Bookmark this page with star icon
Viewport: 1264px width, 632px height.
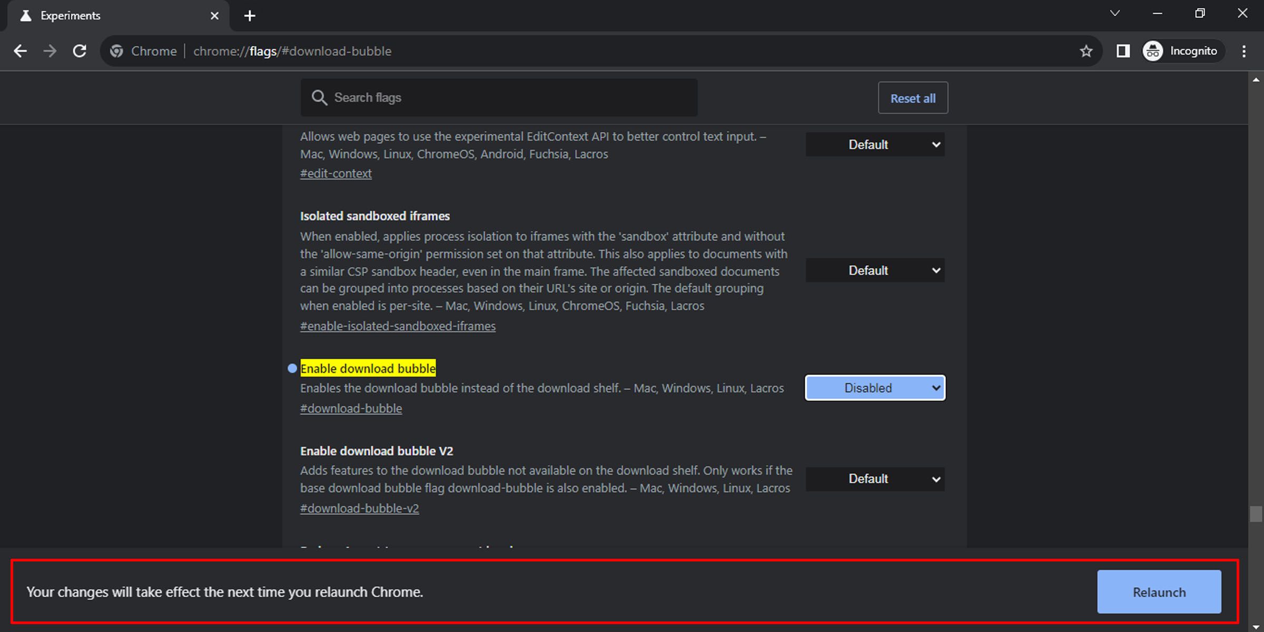pos(1086,51)
